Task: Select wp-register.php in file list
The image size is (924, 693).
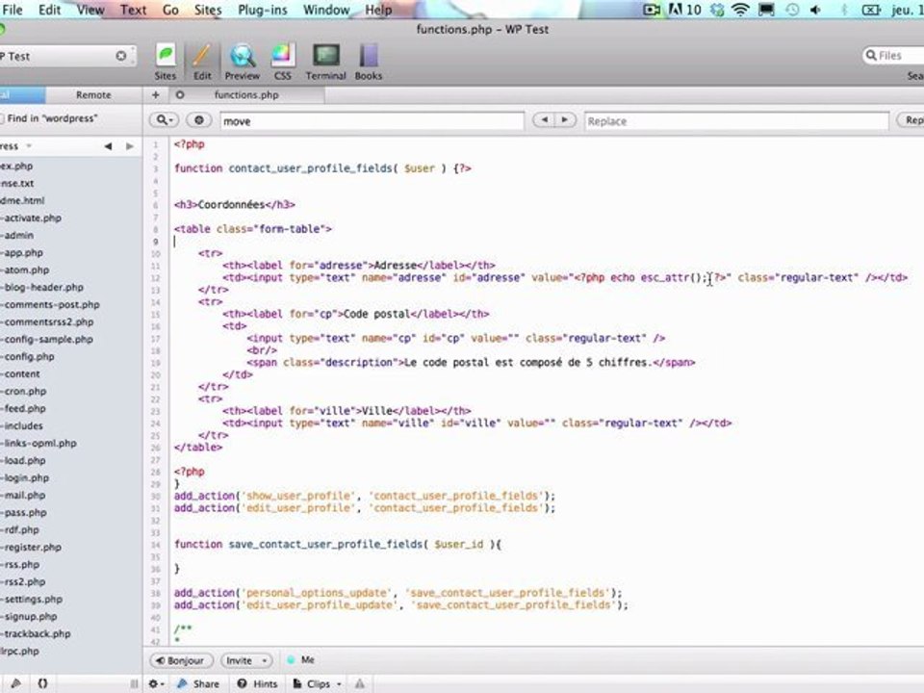Action: pyautogui.click(x=31, y=547)
